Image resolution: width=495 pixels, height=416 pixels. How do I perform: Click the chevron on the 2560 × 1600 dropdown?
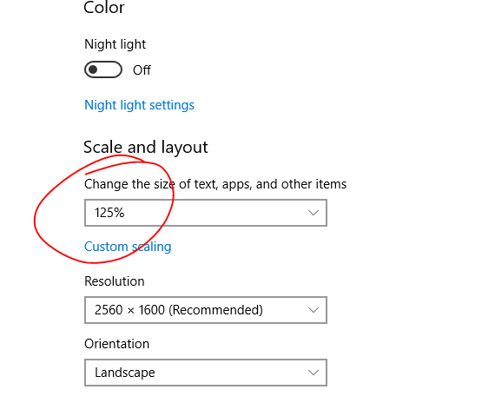(313, 310)
